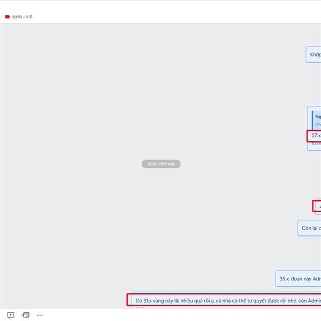Select the message starting '35.x, đoạn này'
The image size is (321, 321).
pos(299,279)
